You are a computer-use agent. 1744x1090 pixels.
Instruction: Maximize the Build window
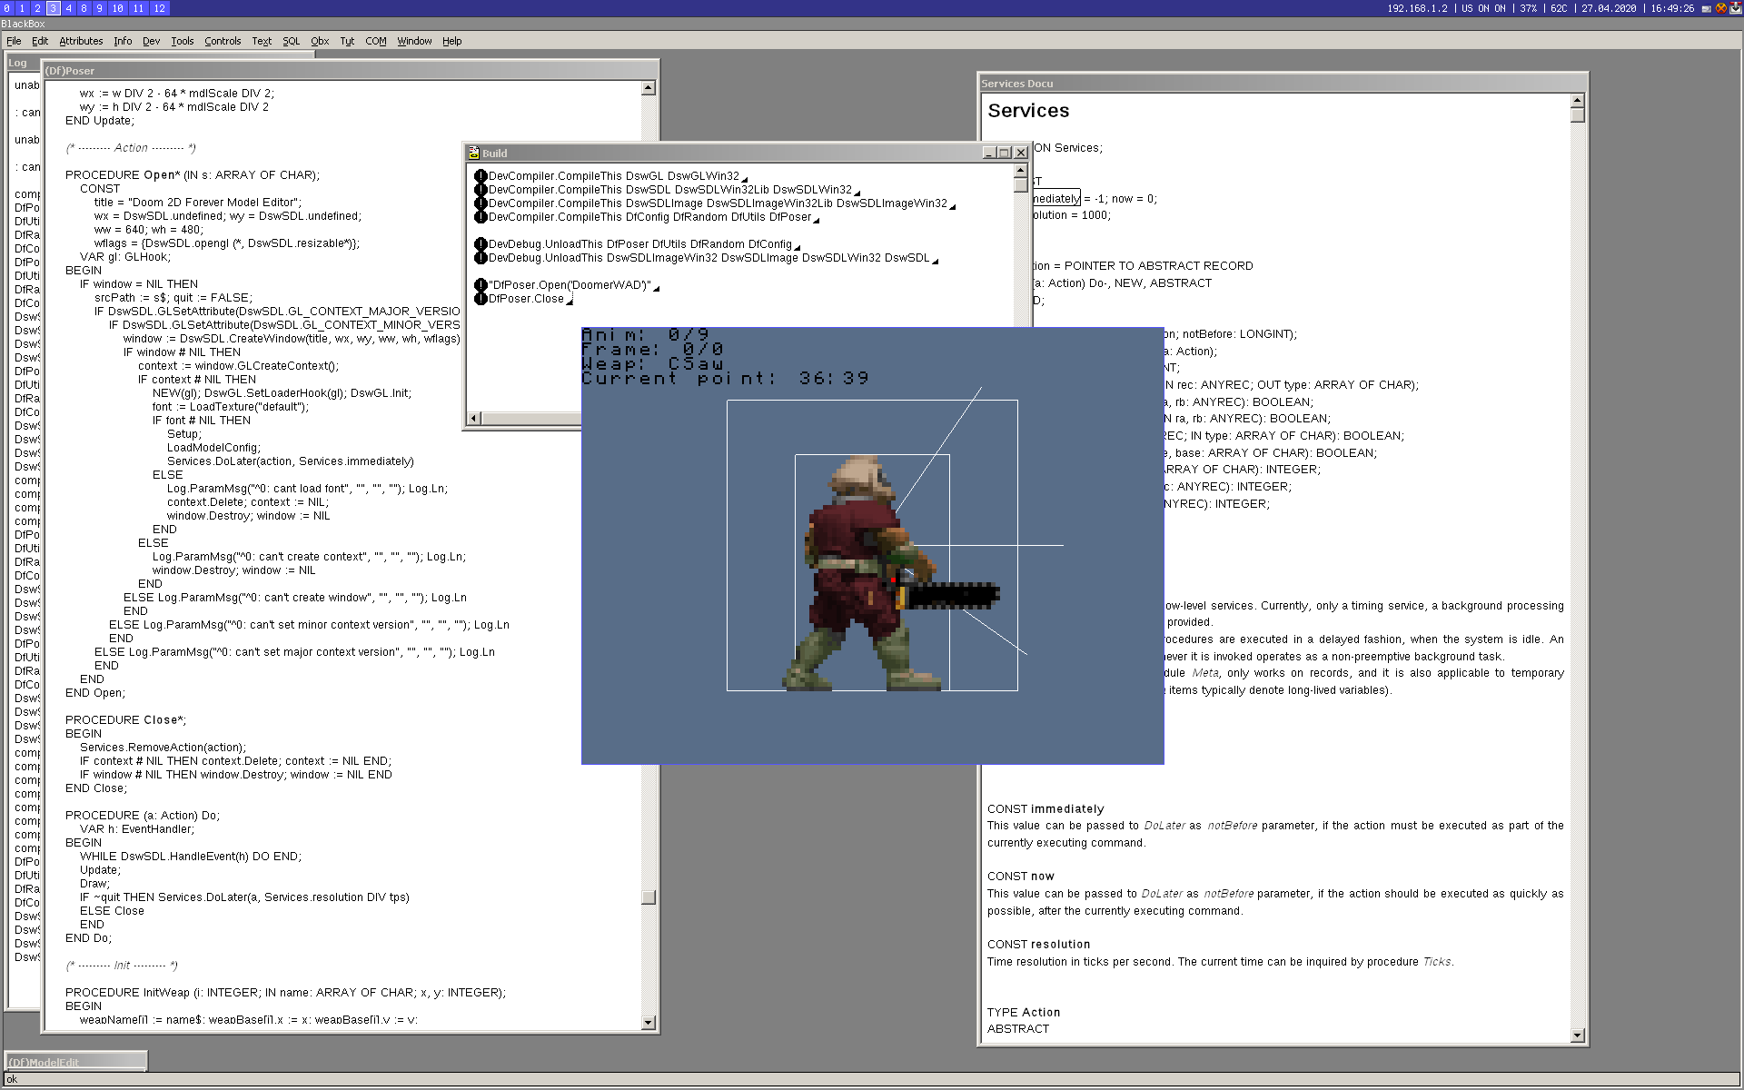coord(1005,153)
